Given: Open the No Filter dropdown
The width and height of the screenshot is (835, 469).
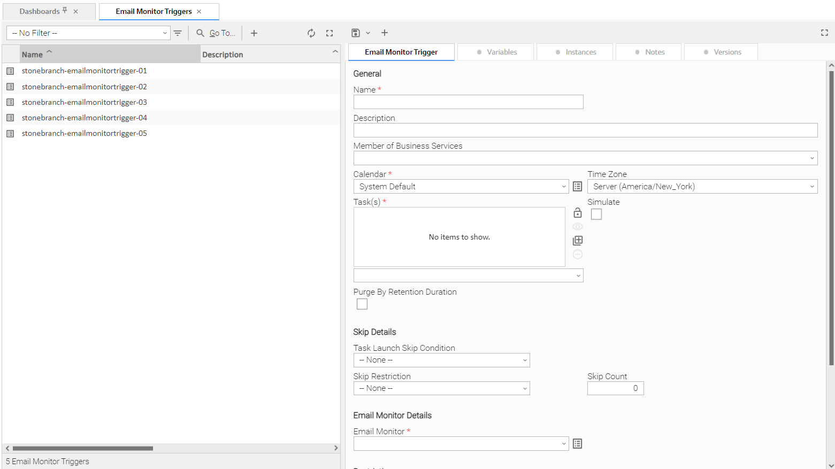Looking at the screenshot, I should [x=88, y=33].
